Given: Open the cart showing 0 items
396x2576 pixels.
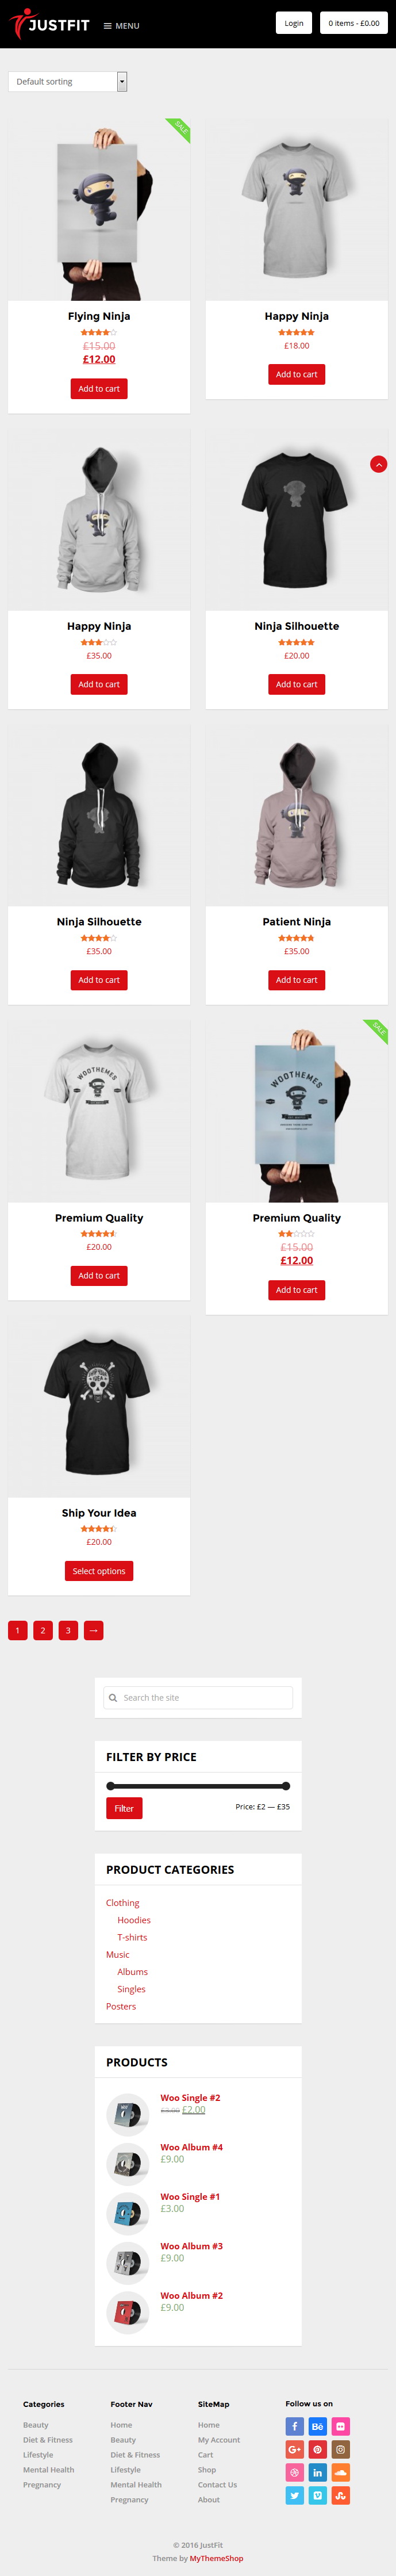Looking at the screenshot, I should coord(354,23).
